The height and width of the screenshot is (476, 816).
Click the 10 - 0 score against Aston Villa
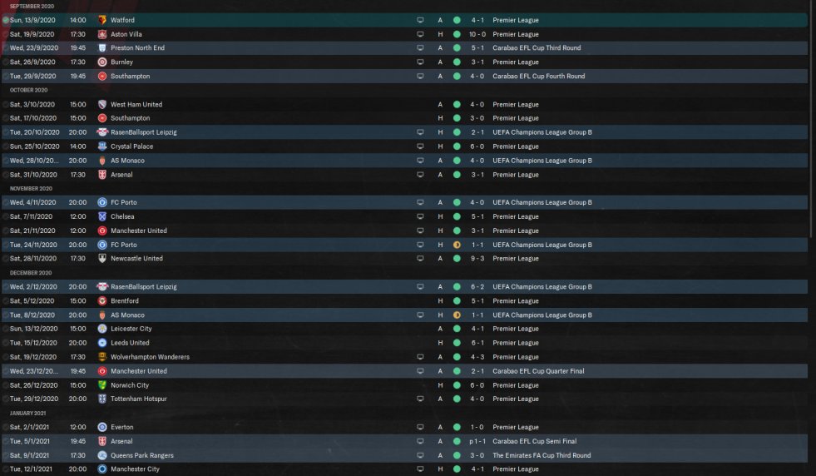pyautogui.click(x=477, y=34)
